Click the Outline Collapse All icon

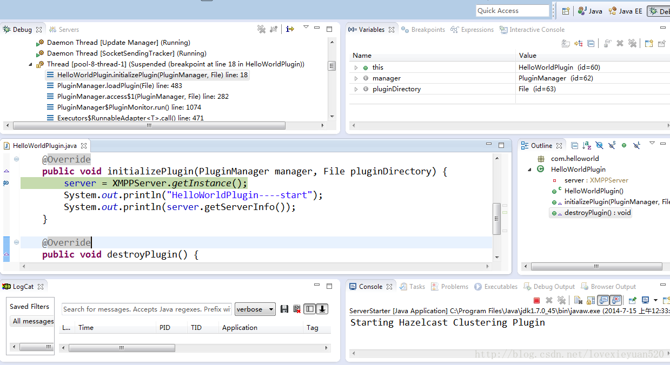(x=575, y=145)
